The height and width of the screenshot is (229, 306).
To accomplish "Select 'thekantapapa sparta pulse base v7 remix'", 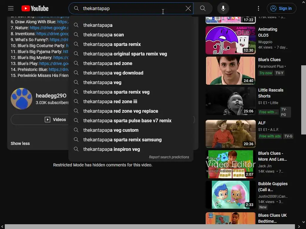I will (131, 120).
